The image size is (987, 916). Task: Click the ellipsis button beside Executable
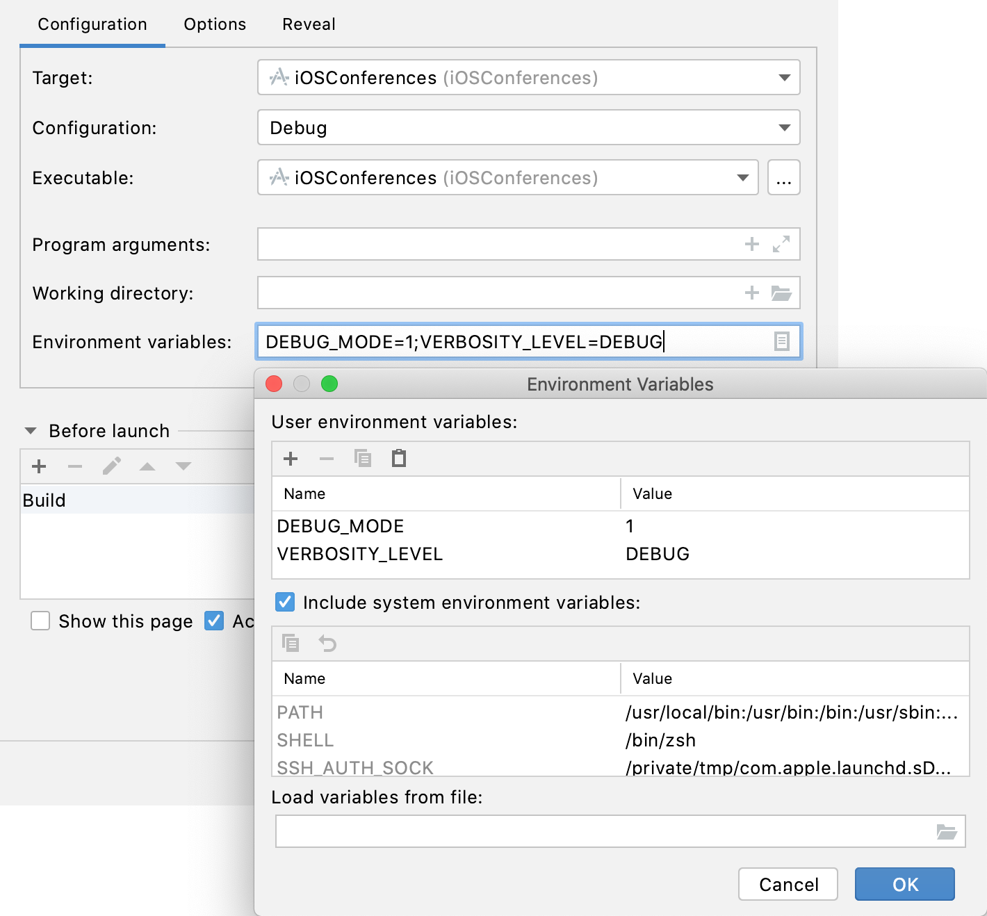pyautogui.click(x=784, y=177)
